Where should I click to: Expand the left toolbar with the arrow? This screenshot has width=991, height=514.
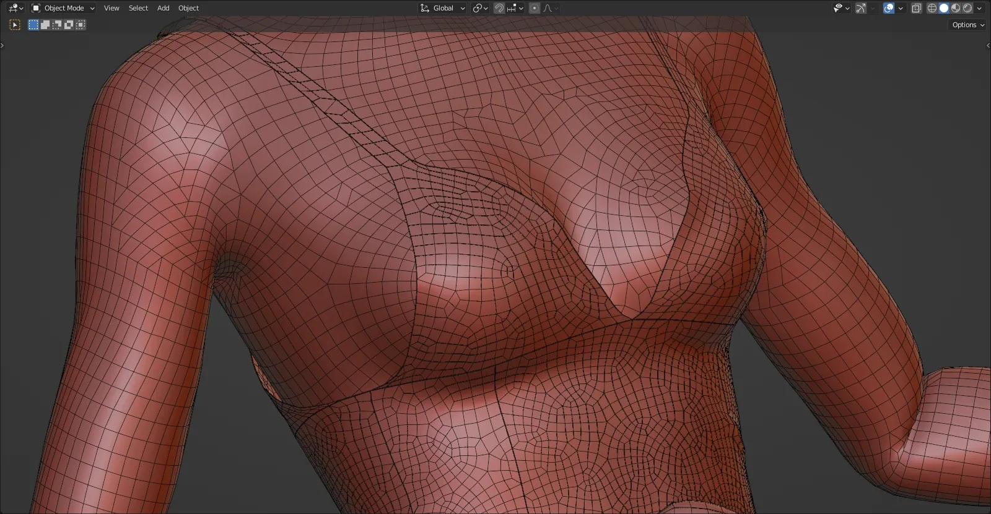pos(2,45)
